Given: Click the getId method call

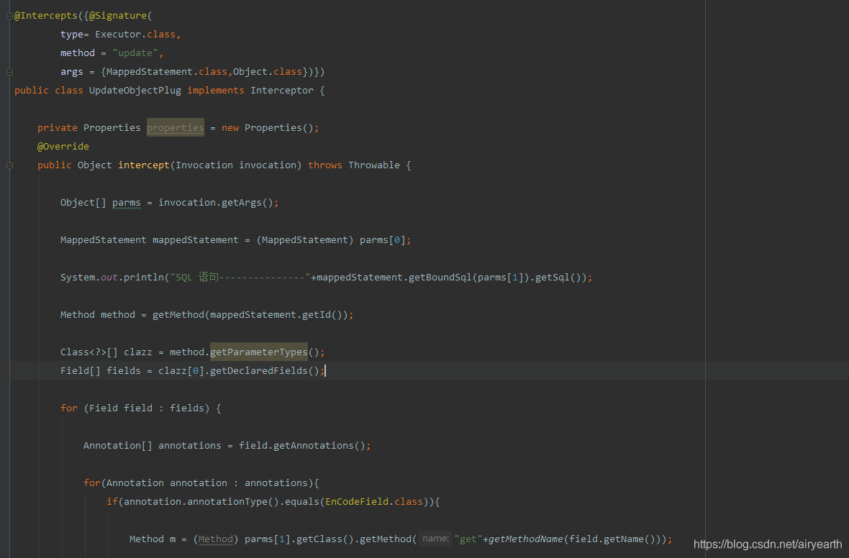Looking at the screenshot, I should 316,314.
